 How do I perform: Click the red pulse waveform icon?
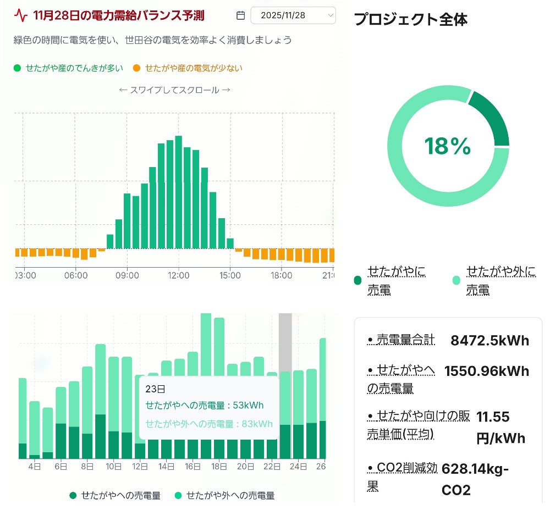point(20,15)
